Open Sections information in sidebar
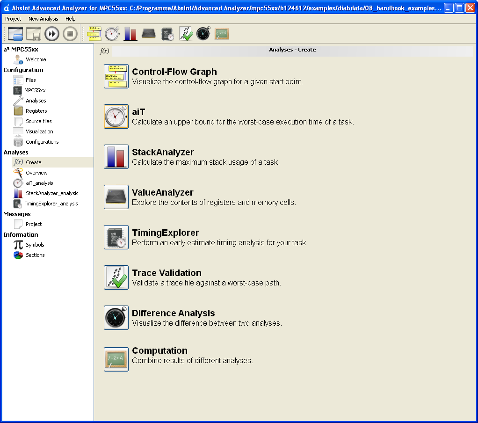478x423 pixels. click(35, 255)
